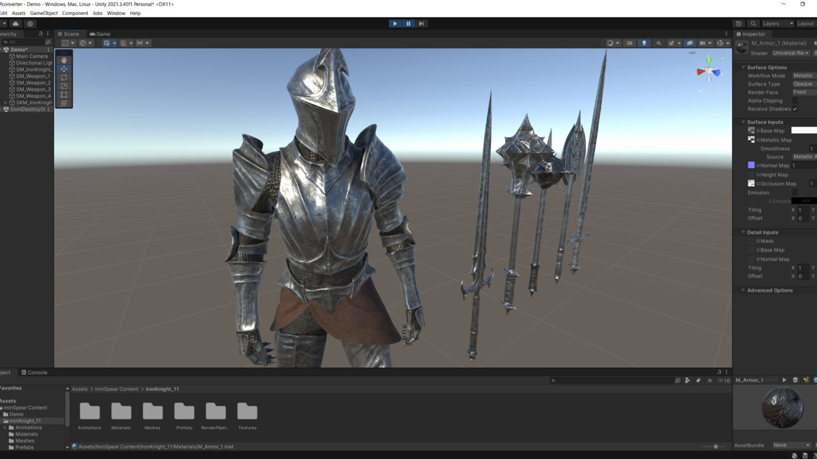Screen dimensions: 817x459
Task: Open the AssetBundle None dropdown
Action: [790, 445]
